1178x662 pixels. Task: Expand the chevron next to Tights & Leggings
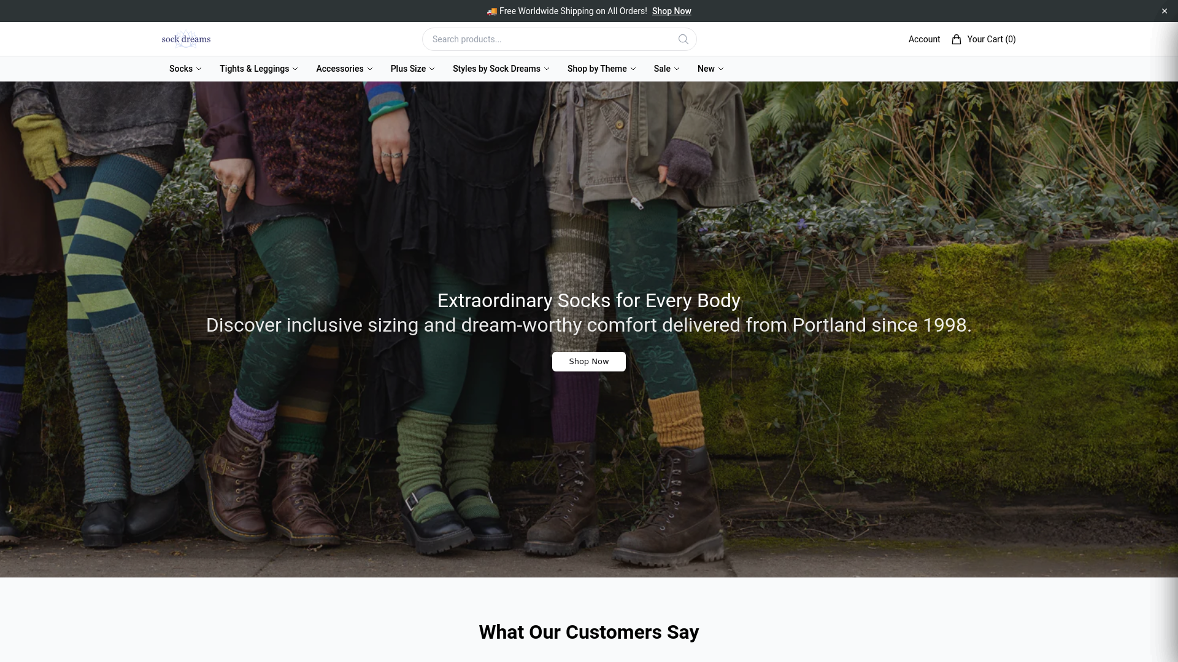pyautogui.click(x=295, y=69)
